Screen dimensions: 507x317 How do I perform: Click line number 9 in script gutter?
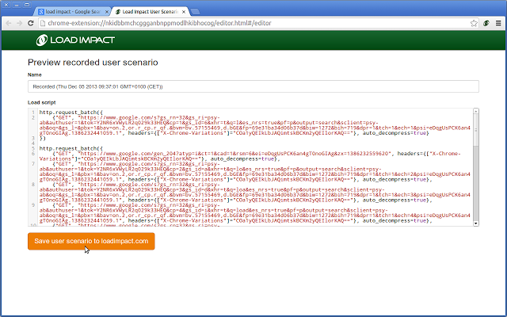pos(33,205)
